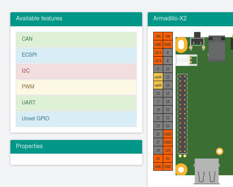233x187 pixels.
Task: Select the ECSPI feature
Action: (76, 56)
